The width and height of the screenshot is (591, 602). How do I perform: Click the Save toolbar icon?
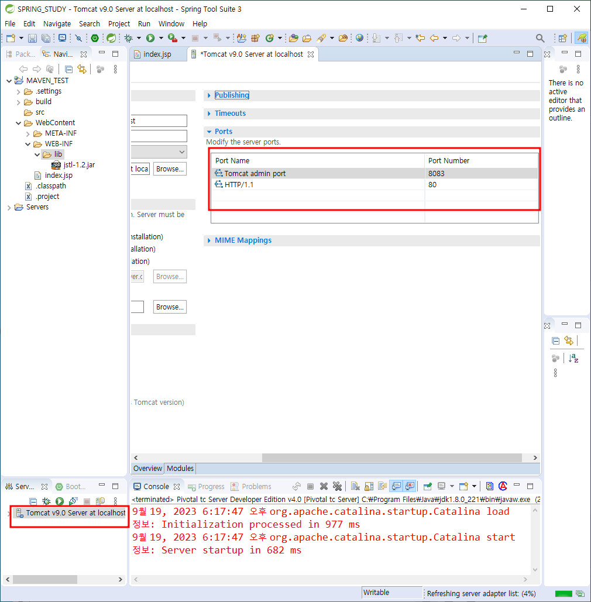point(32,38)
